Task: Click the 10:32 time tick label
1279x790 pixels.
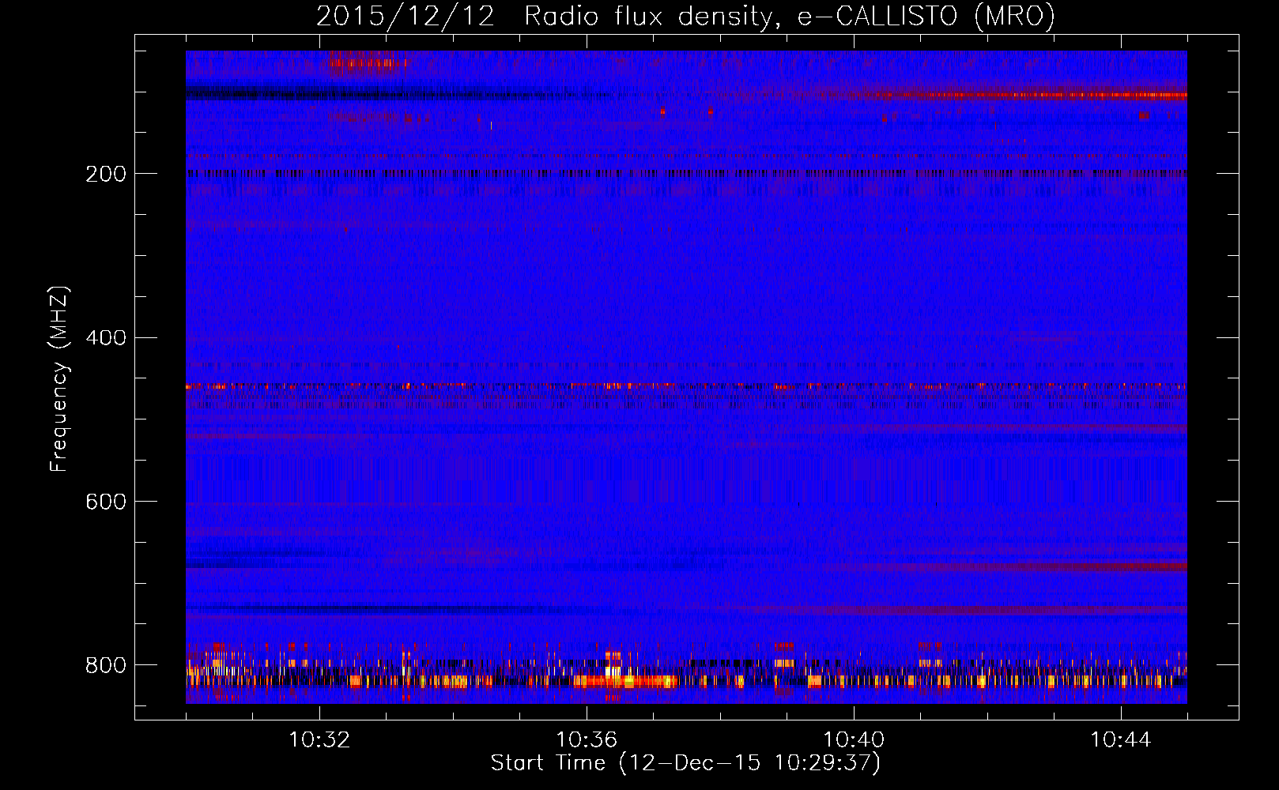Action: point(319,740)
